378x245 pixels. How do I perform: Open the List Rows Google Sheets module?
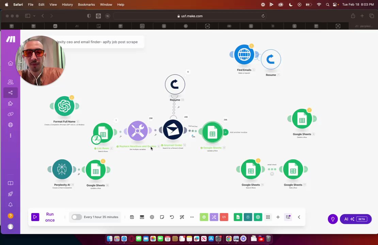coord(103,133)
